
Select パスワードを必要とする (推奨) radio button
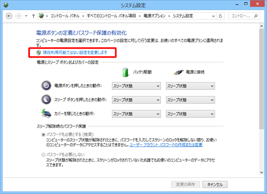[43, 135]
